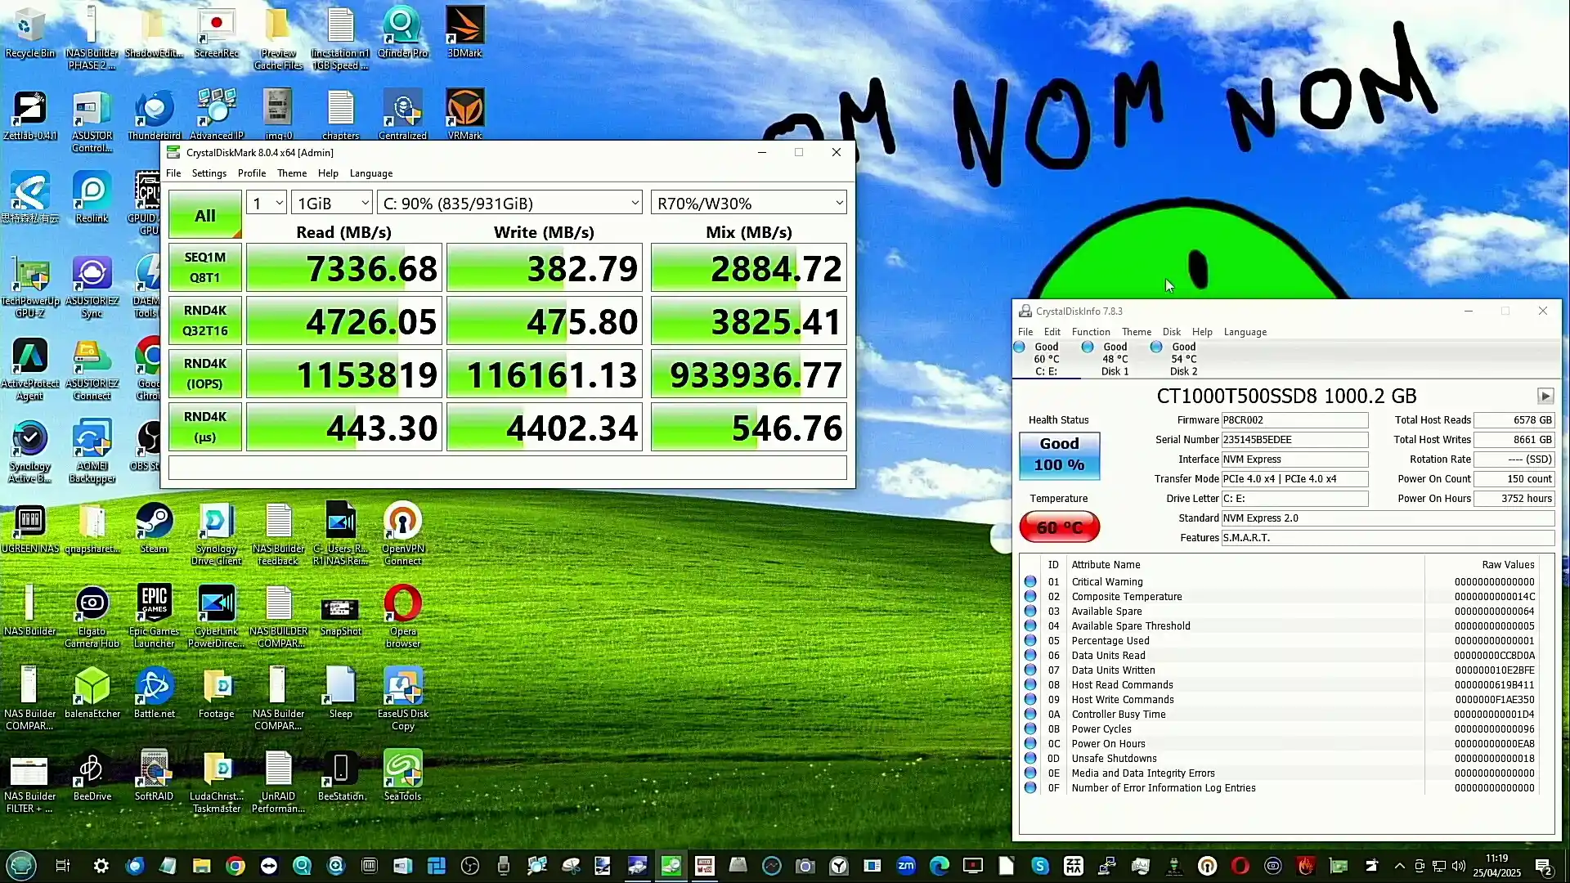Screen dimensions: 1570x883
Task: Open the ActiveProtect Agent desktop icon
Action: pyautogui.click(x=30, y=370)
